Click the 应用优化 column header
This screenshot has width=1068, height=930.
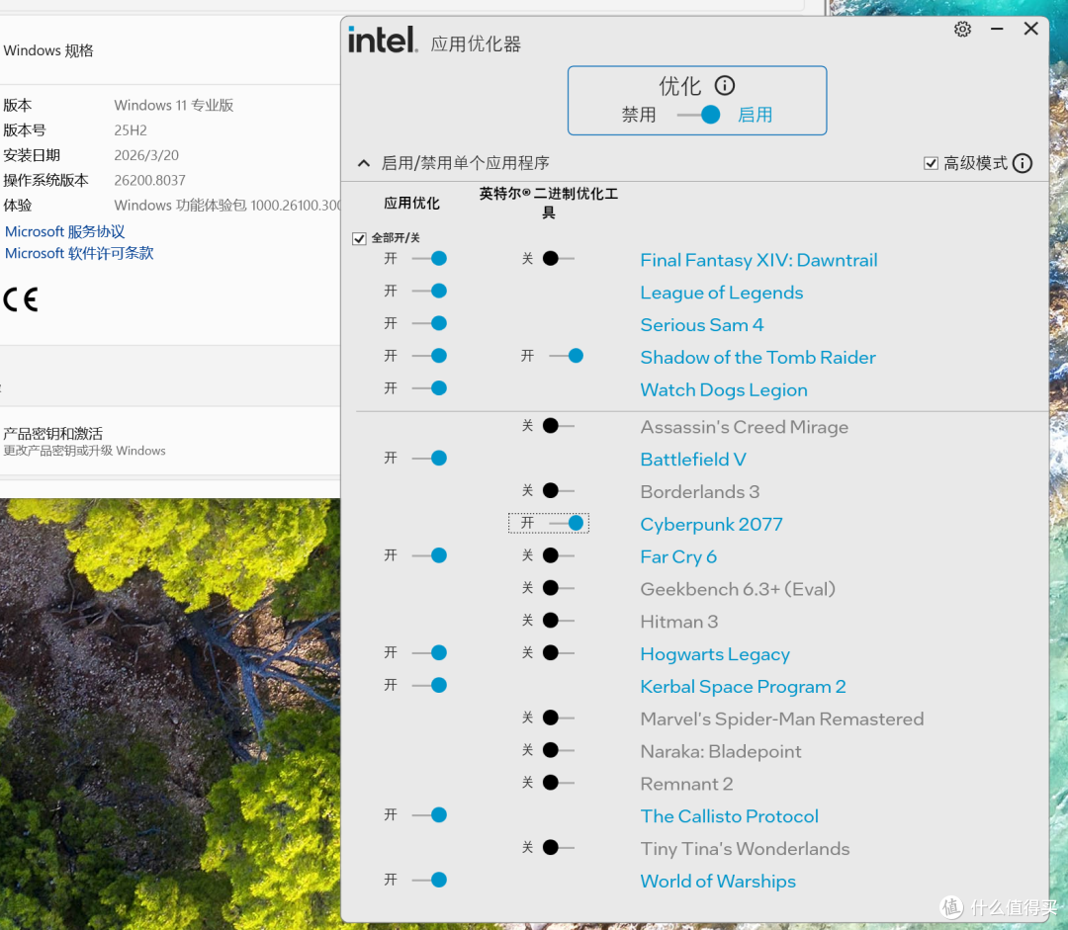coord(411,203)
